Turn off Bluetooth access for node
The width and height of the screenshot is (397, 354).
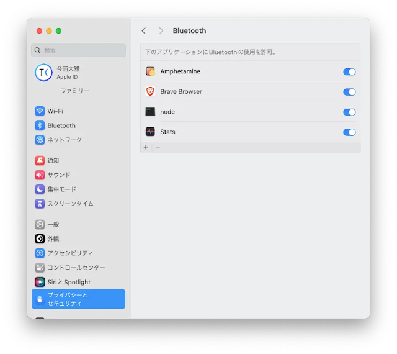349,112
